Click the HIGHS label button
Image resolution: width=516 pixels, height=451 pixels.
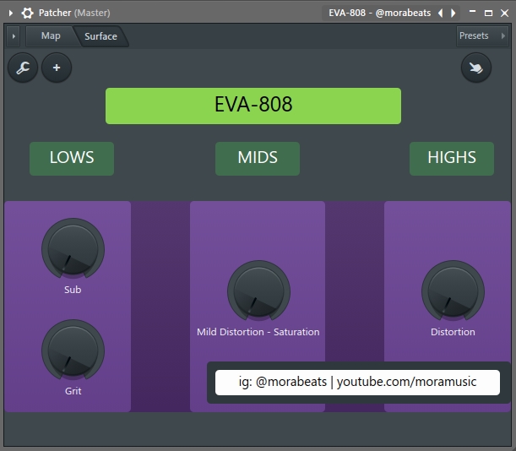tap(452, 158)
